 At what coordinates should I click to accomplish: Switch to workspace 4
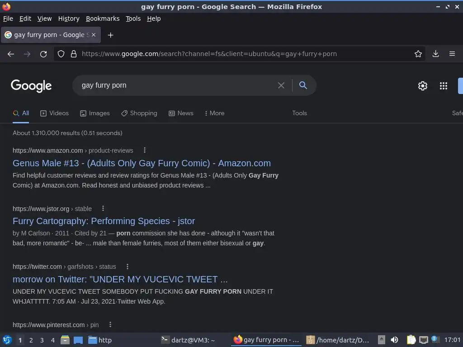(53, 340)
